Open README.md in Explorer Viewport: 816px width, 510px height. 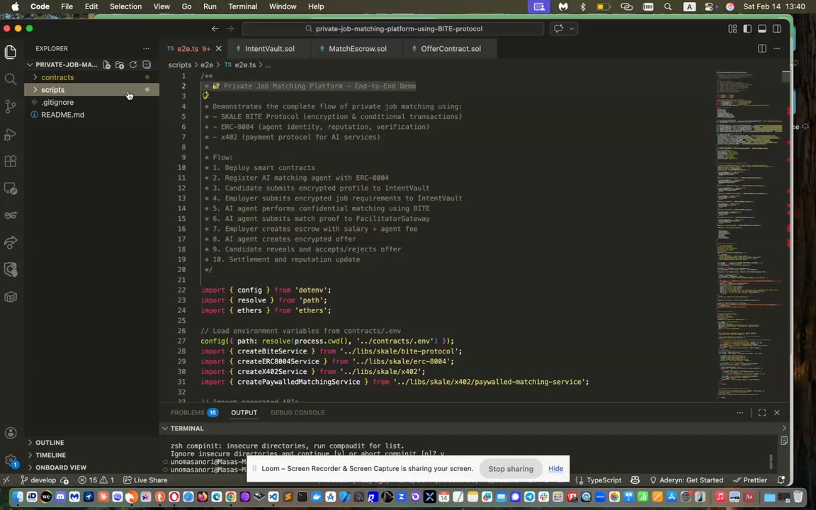[x=91, y=115]
